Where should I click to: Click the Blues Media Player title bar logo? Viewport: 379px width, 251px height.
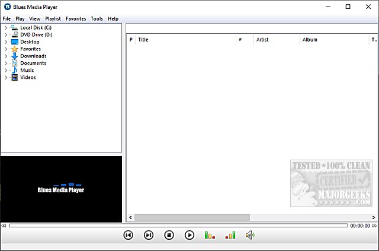coord(8,7)
